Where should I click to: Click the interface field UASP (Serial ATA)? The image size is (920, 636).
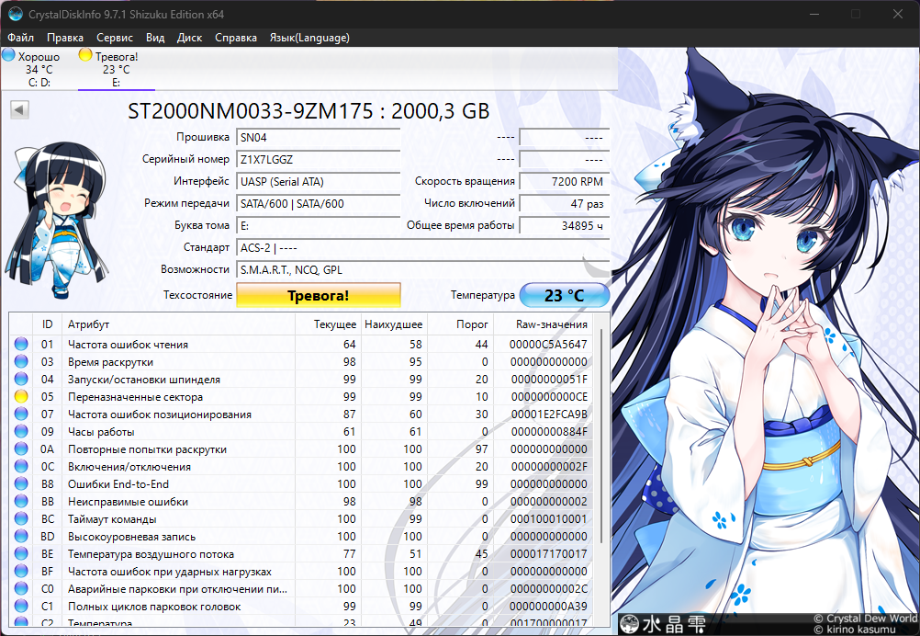(x=318, y=181)
